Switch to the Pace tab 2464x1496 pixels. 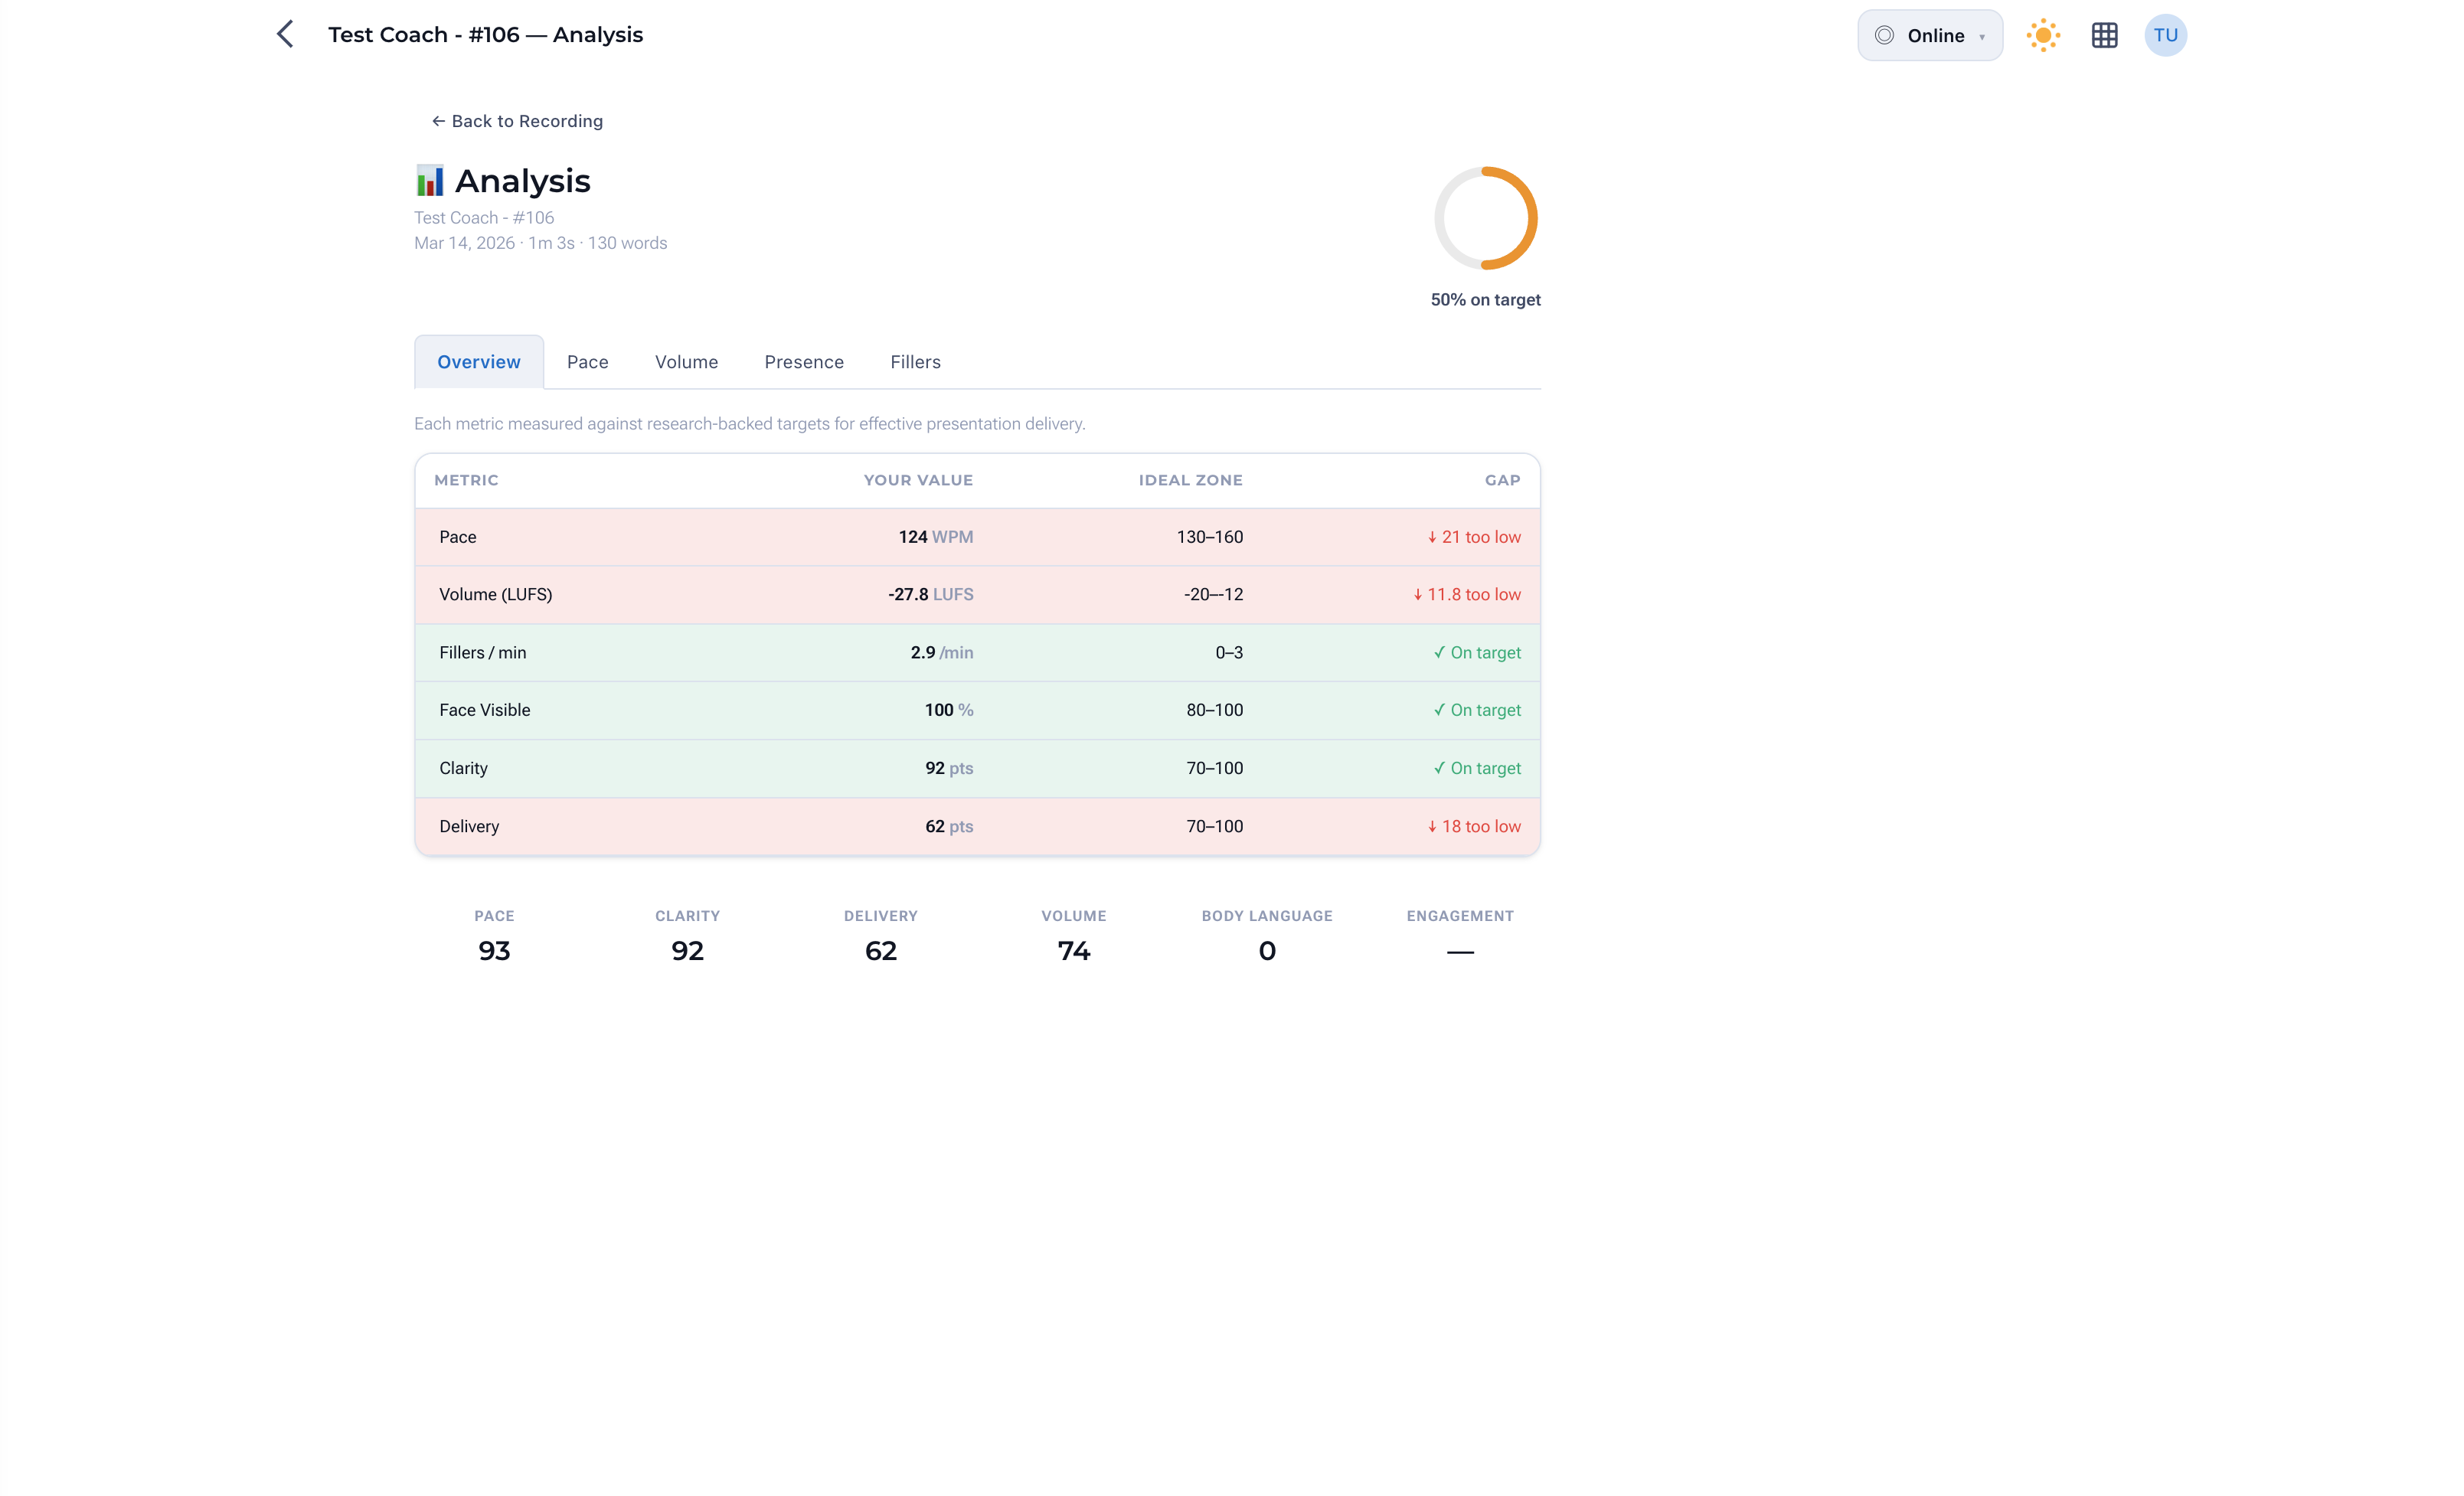588,361
